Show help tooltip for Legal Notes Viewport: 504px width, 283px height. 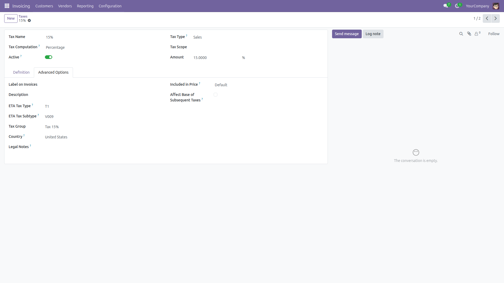pyautogui.click(x=30, y=146)
